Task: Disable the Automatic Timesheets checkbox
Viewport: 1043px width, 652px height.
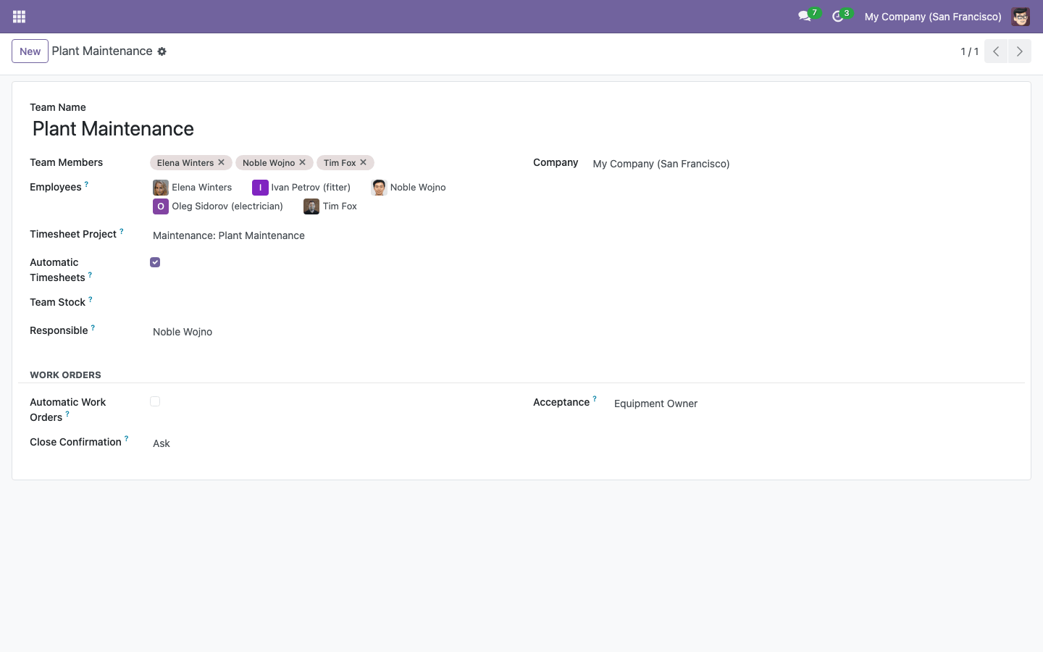Action: pos(155,262)
